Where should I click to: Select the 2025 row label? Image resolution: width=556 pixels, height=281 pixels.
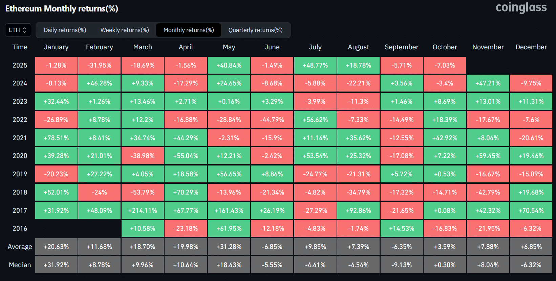click(x=20, y=65)
